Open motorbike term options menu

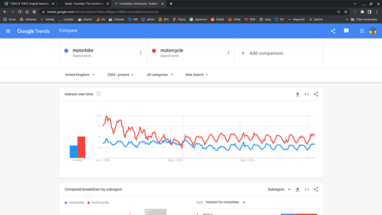coord(141,53)
